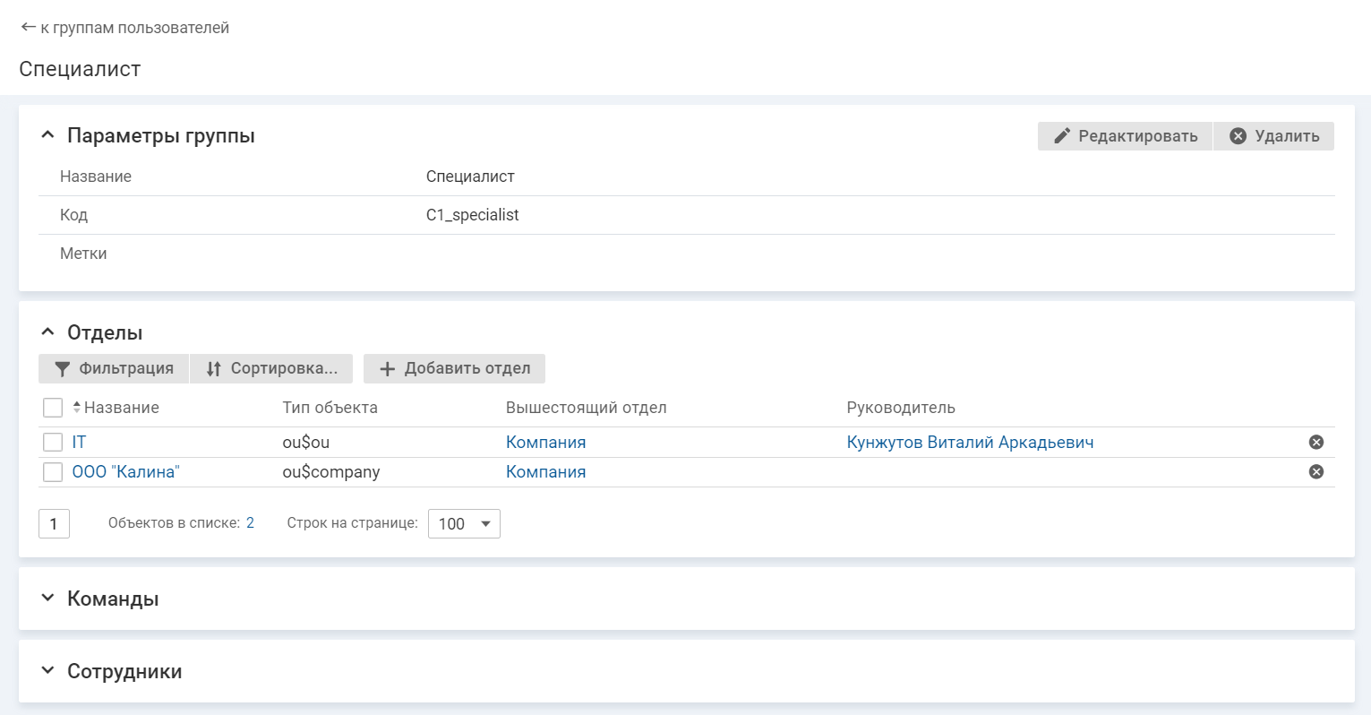The height and width of the screenshot is (715, 1371).
Task: Open Фильтрация filter for departments
Action: 114,368
